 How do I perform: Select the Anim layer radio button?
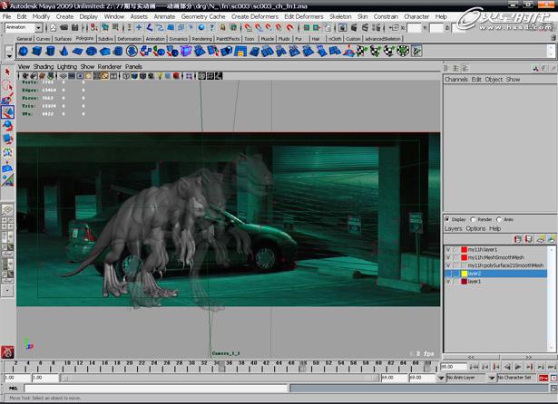click(x=499, y=219)
